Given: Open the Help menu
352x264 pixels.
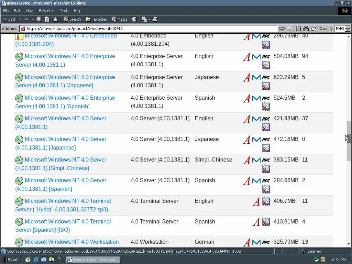Looking at the screenshot, I should pos(77,11).
